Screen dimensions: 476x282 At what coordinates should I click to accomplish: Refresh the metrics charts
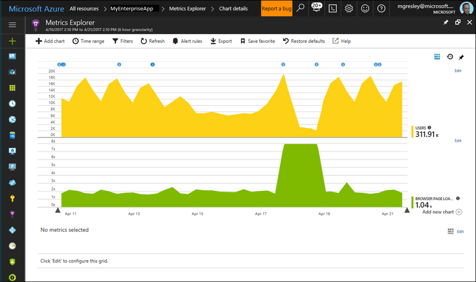click(153, 41)
